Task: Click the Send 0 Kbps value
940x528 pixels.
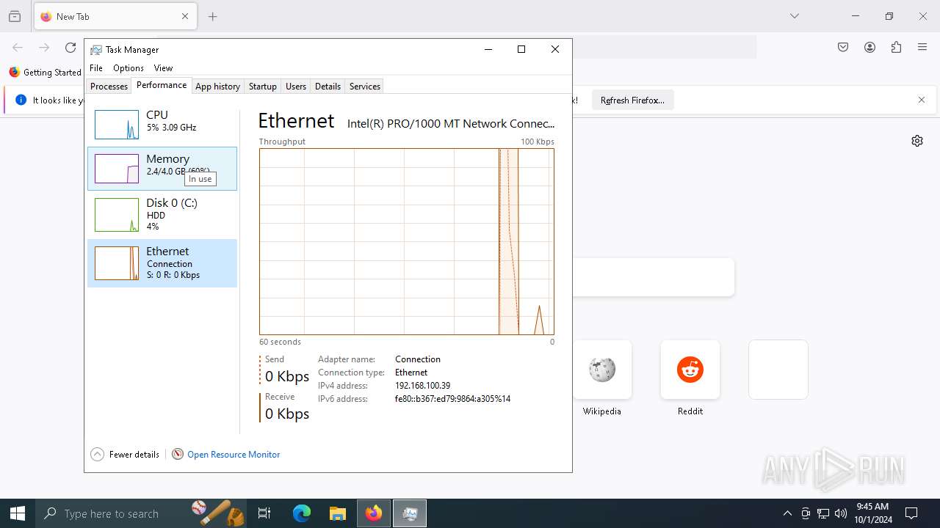Action: (287, 376)
